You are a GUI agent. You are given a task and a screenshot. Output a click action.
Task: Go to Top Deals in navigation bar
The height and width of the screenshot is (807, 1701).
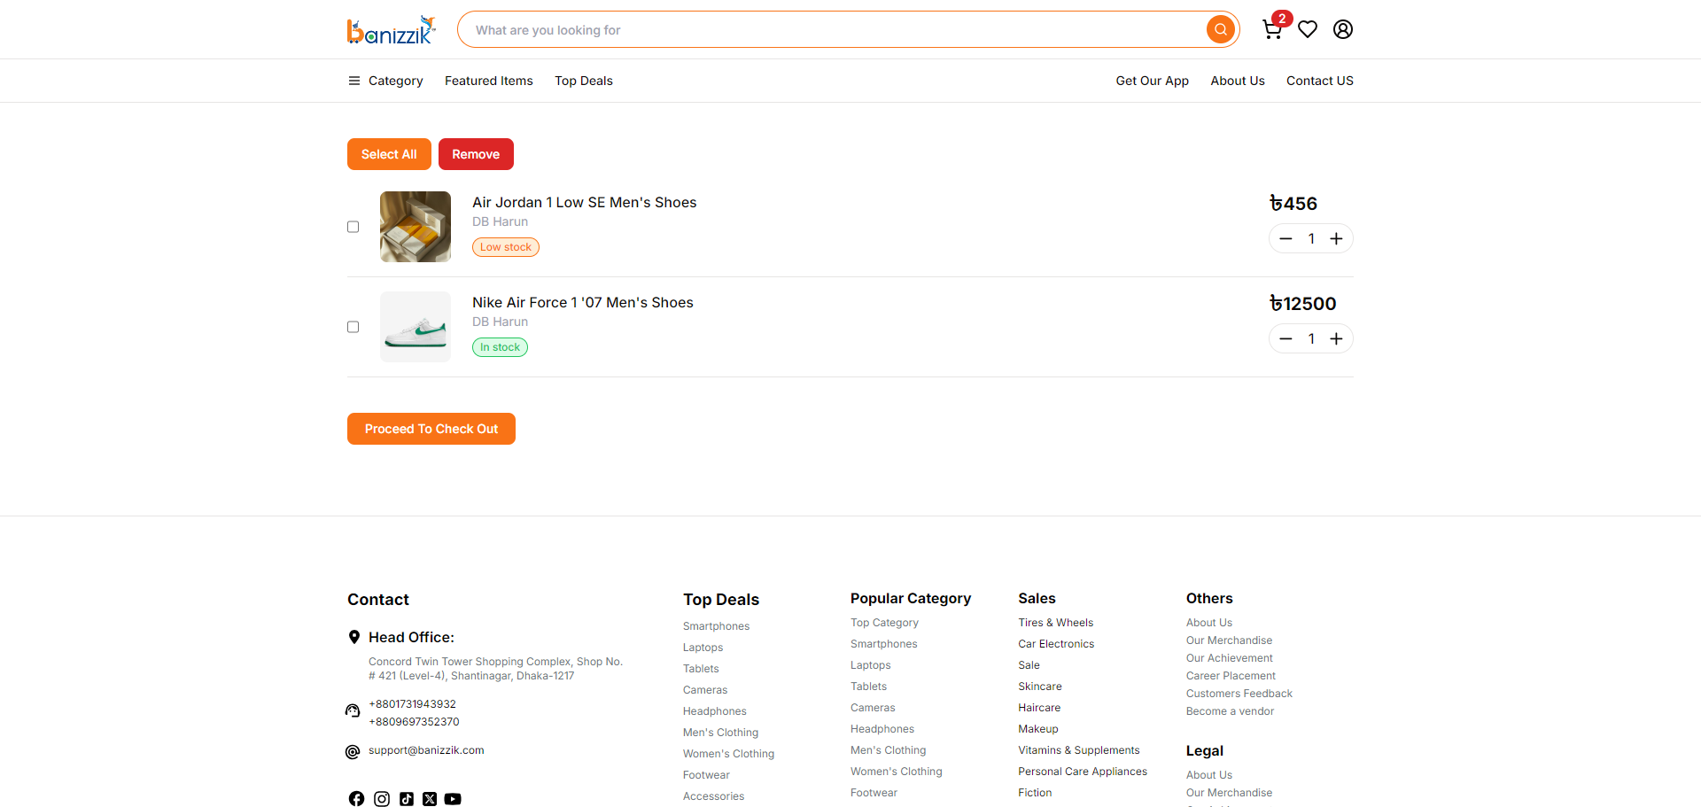coord(584,81)
